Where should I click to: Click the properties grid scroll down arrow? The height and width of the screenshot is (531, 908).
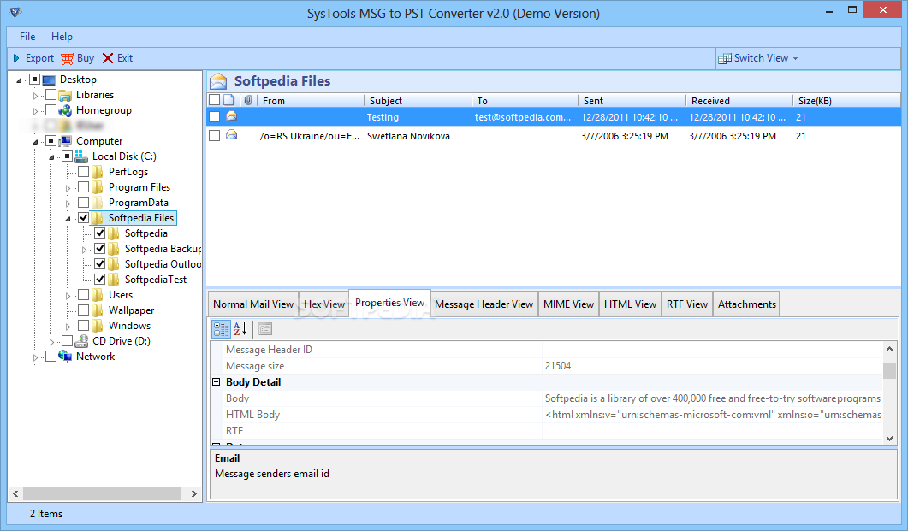pyautogui.click(x=889, y=439)
